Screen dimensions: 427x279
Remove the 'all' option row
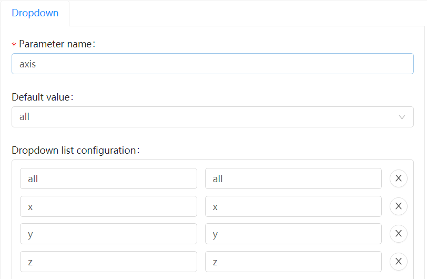click(398, 178)
